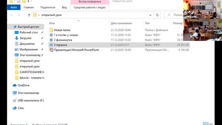Sort files by Имя column

click(x=52, y=23)
